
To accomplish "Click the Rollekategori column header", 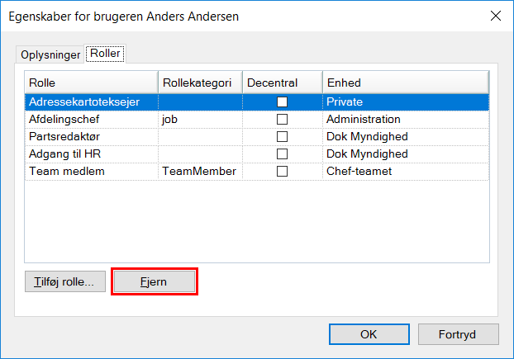I will click(x=199, y=83).
